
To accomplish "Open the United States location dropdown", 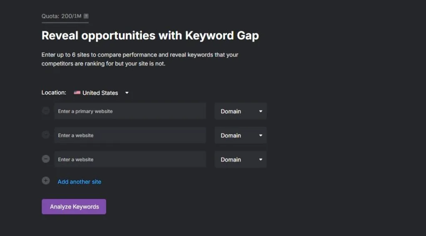I will pos(101,93).
